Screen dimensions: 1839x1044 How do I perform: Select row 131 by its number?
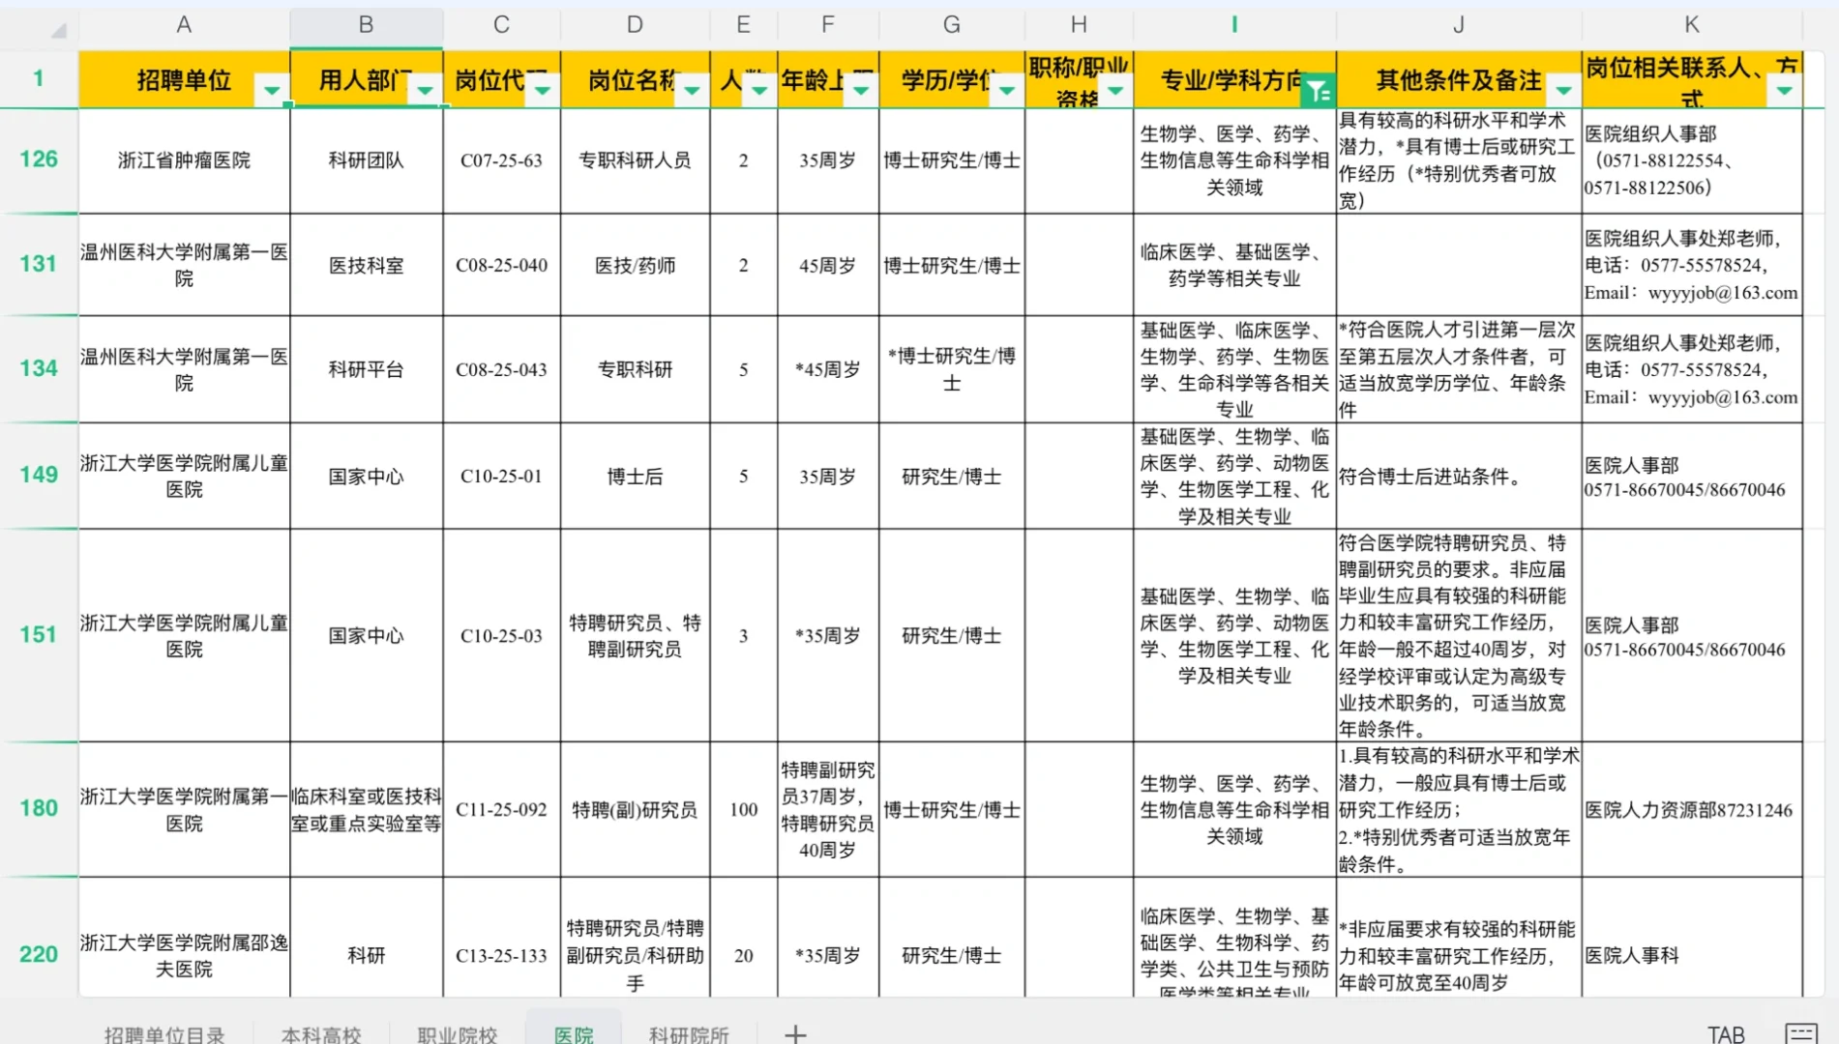(39, 264)
